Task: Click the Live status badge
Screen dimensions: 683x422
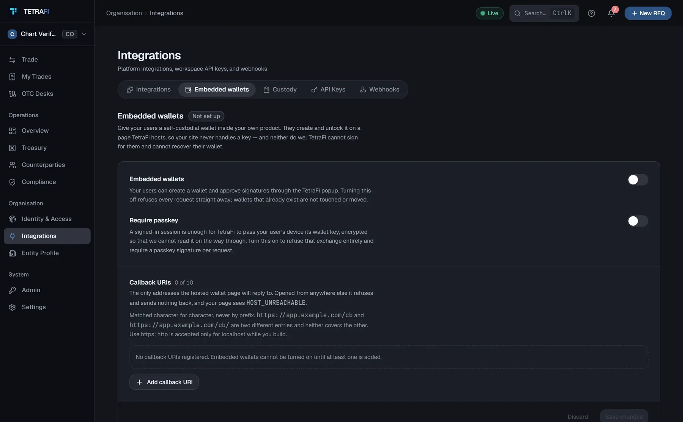Action: point(489,13)
